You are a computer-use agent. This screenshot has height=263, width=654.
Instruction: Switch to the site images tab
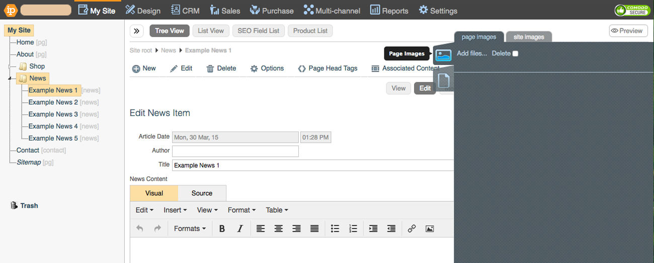pos(528,37)
